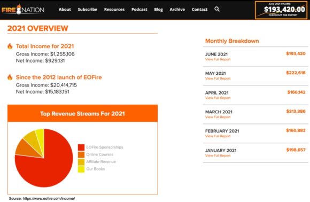Image resolution: width=310 pixels, height=202 pixels.
Task: Select Podcast in the navigation bar
Action: (x=139, y=10)
